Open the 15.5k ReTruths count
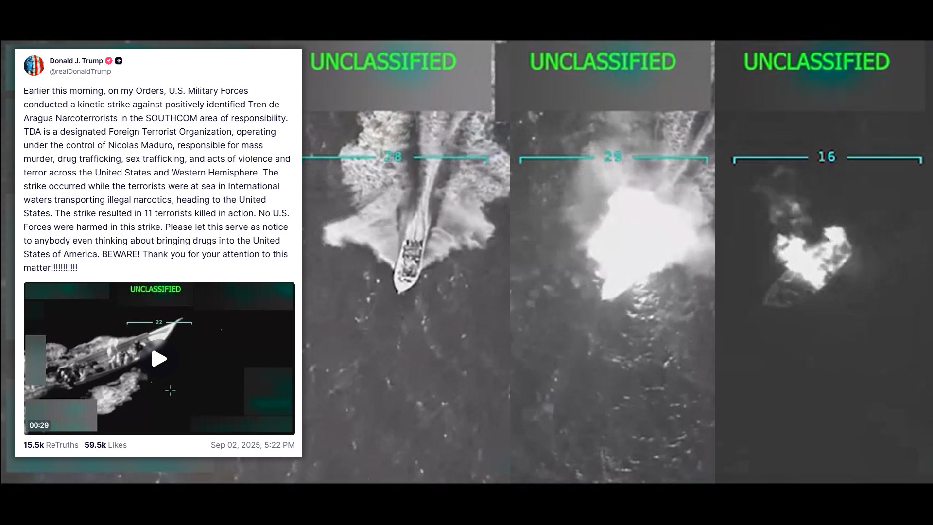Image resolution: width=933 pixels, height=525 pixels. [51, 445]
